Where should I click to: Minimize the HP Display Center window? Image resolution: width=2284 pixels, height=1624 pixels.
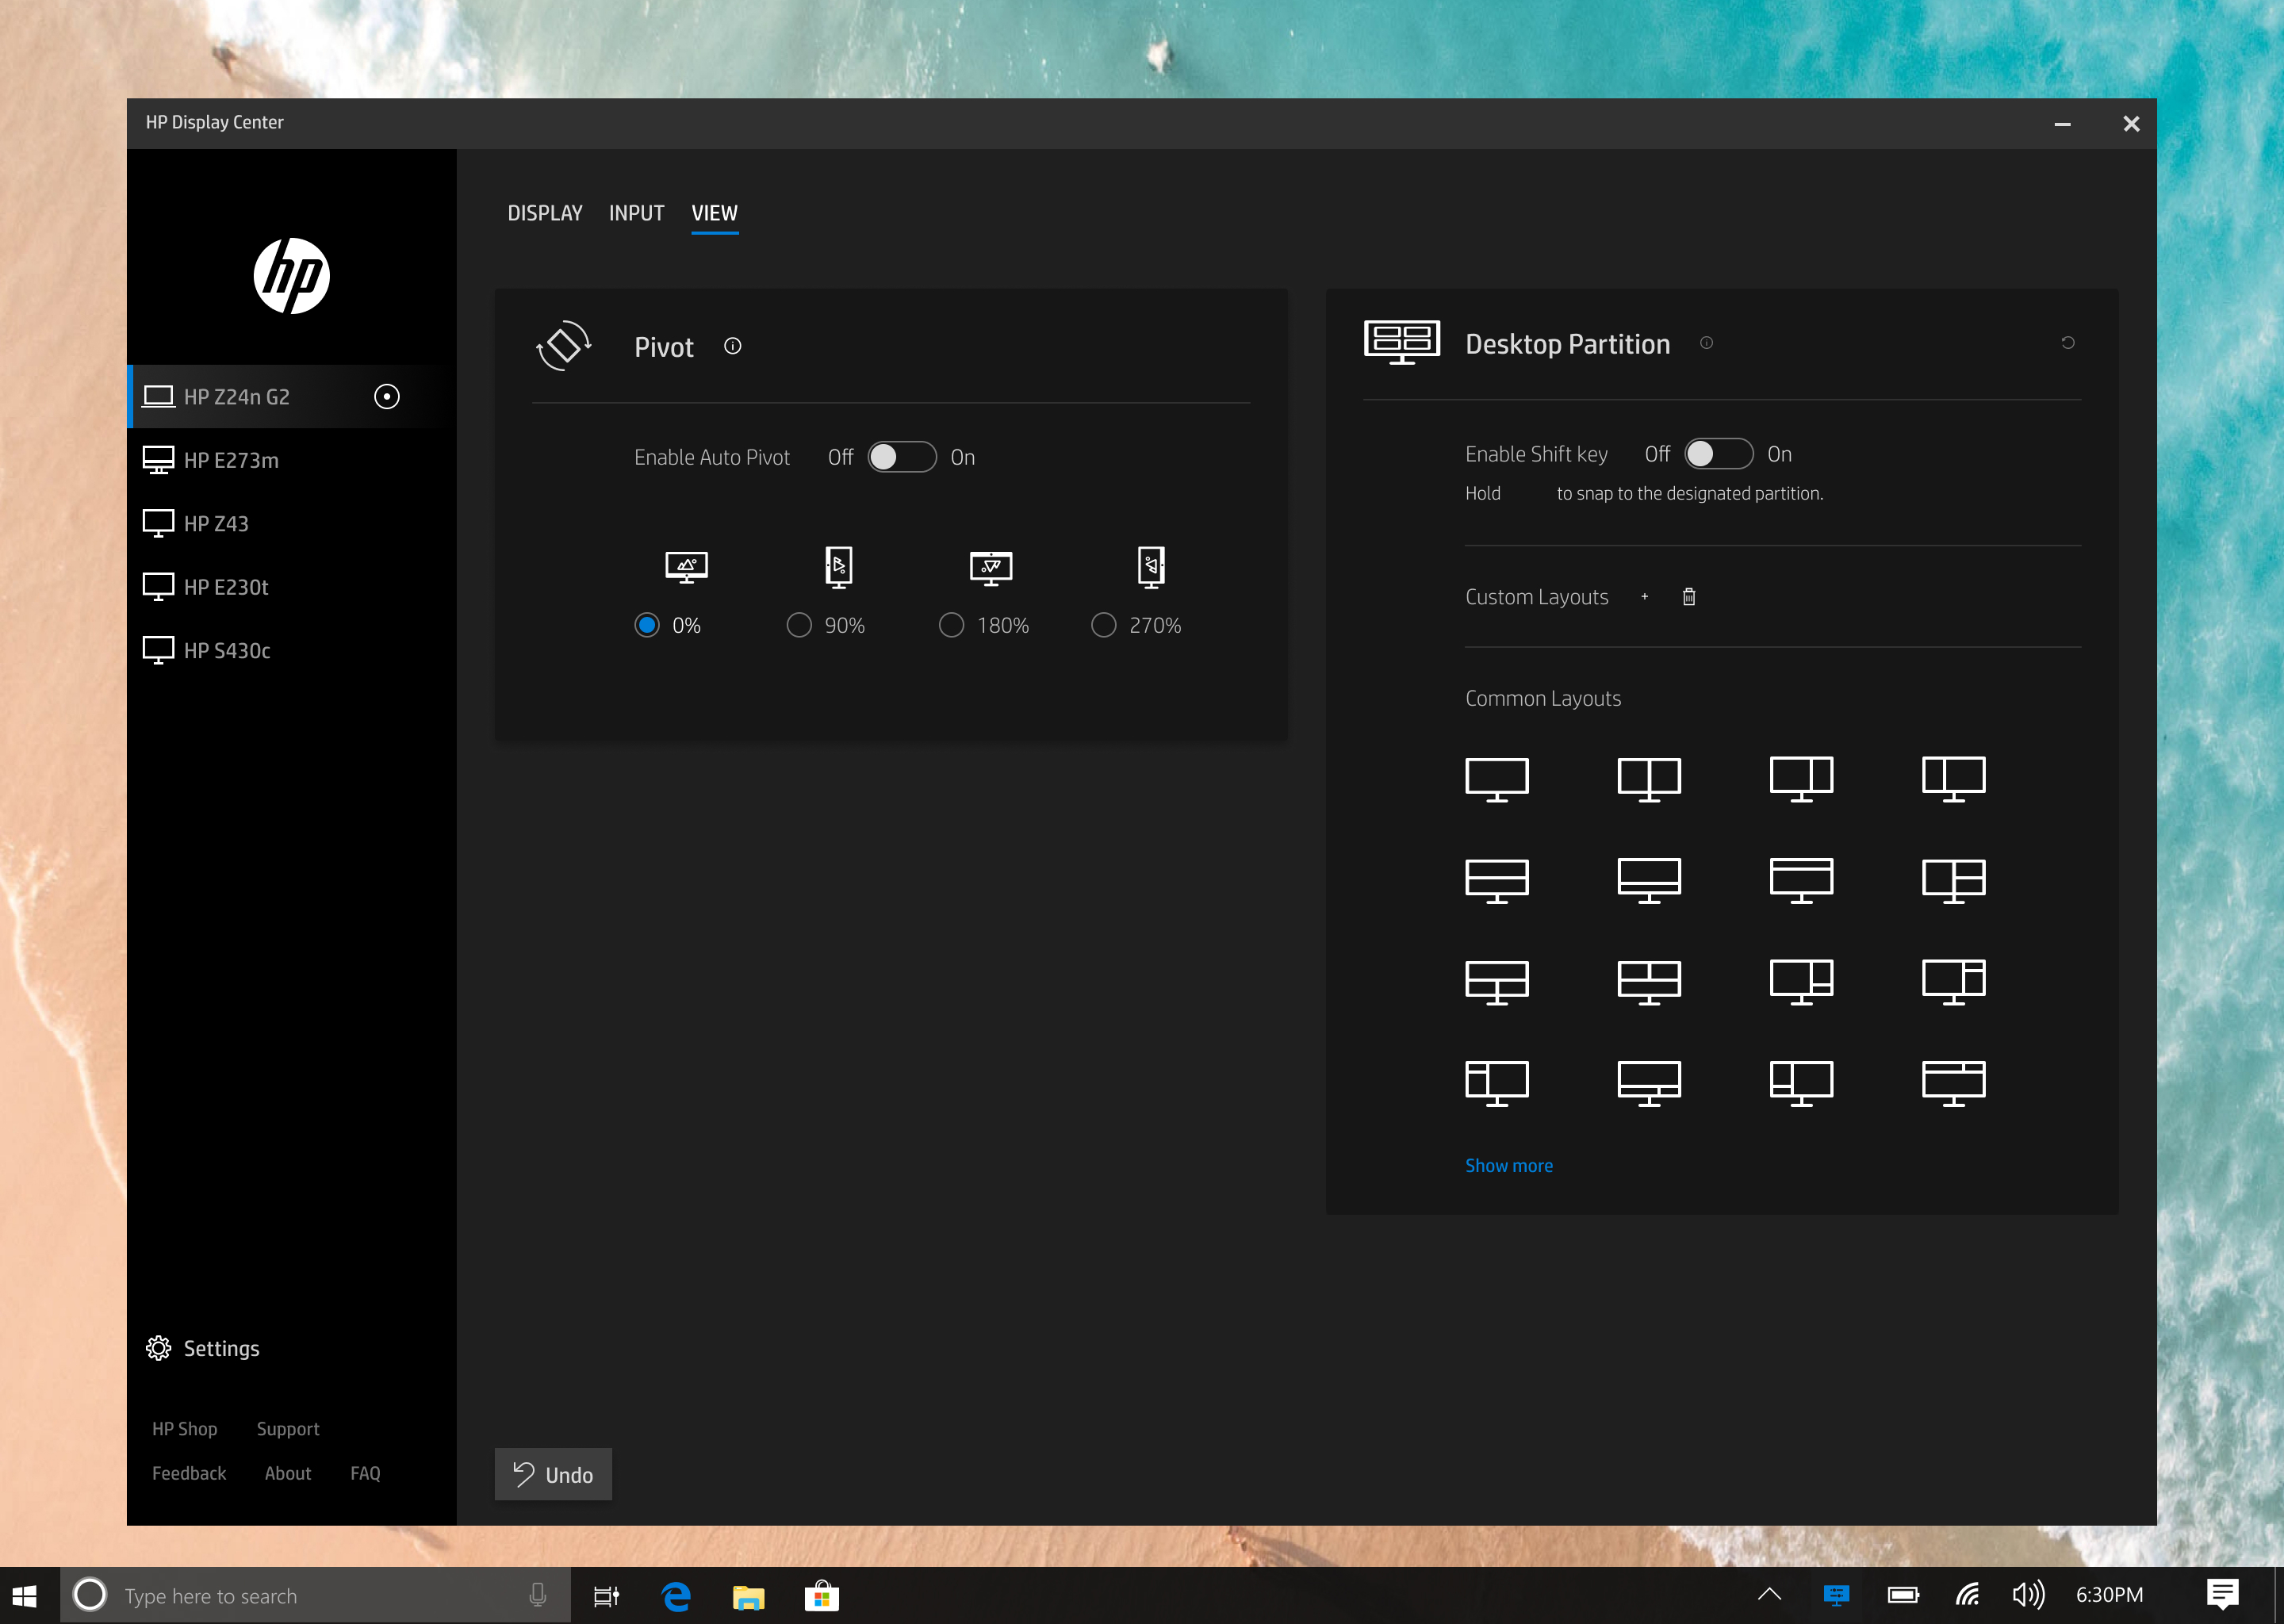click(x=2061, y=124)
